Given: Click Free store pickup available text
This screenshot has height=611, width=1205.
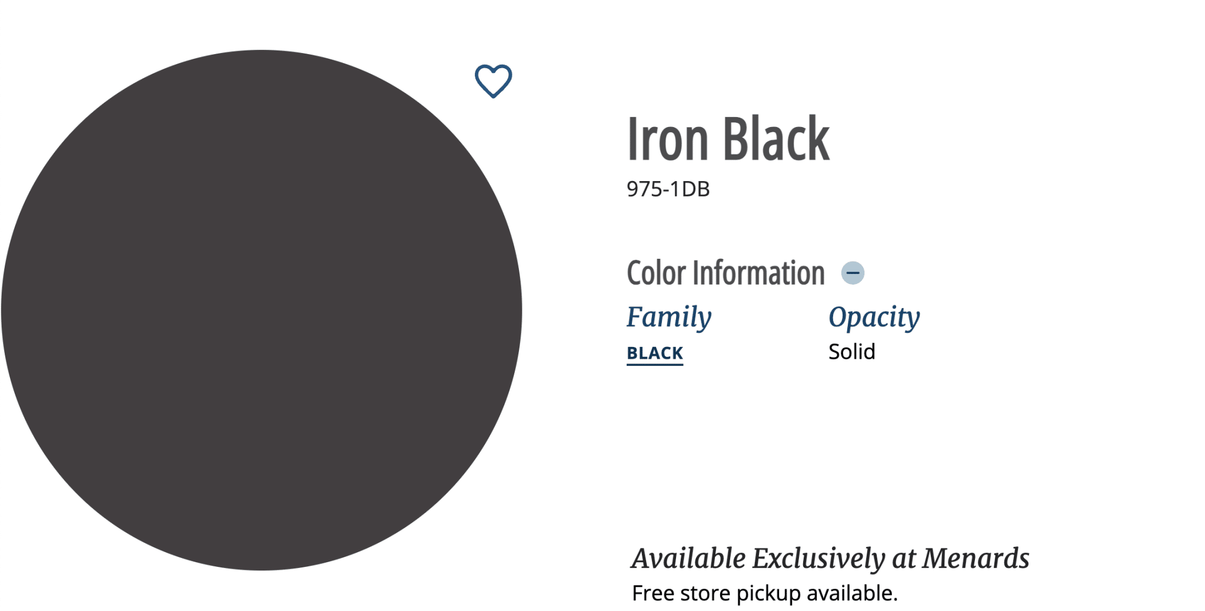Looking at the screenshot, I should (x=764, y=593).
